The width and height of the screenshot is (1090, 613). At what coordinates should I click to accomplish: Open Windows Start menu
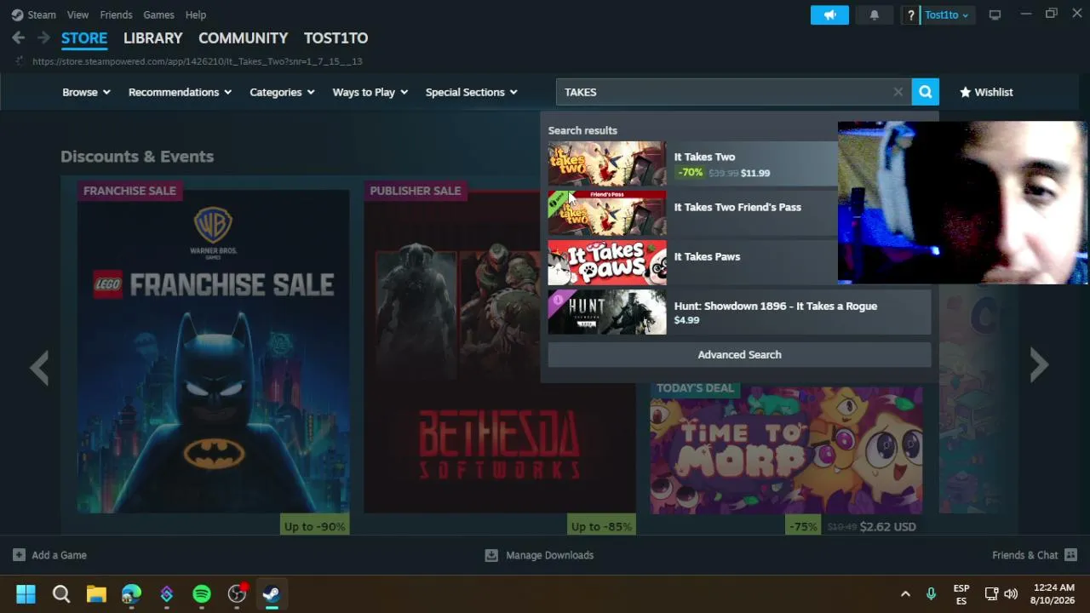[26, 594]
